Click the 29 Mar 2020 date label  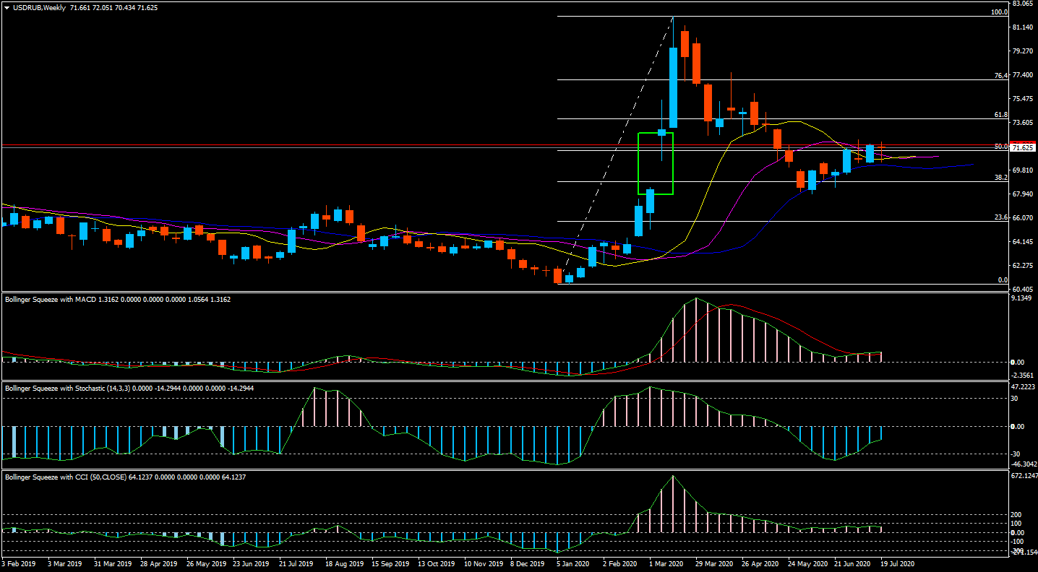[x=713, y=563]
